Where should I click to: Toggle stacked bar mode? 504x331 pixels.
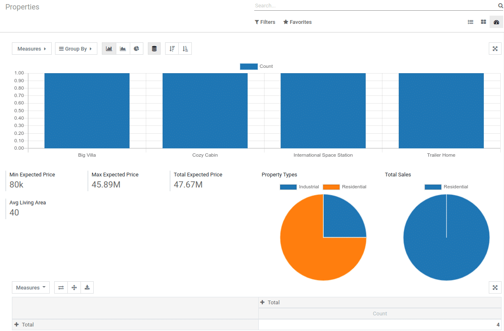154,49
